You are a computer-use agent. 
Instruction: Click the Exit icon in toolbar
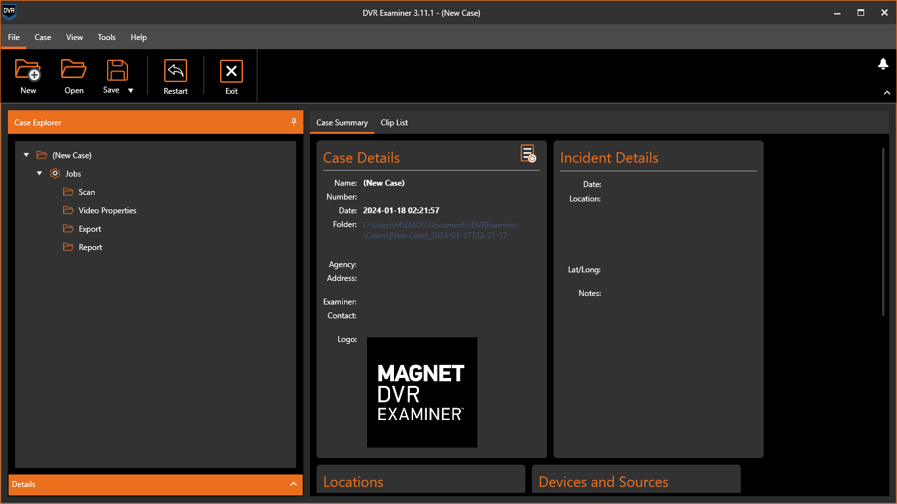pyautogui.click(x=231, y=71)
